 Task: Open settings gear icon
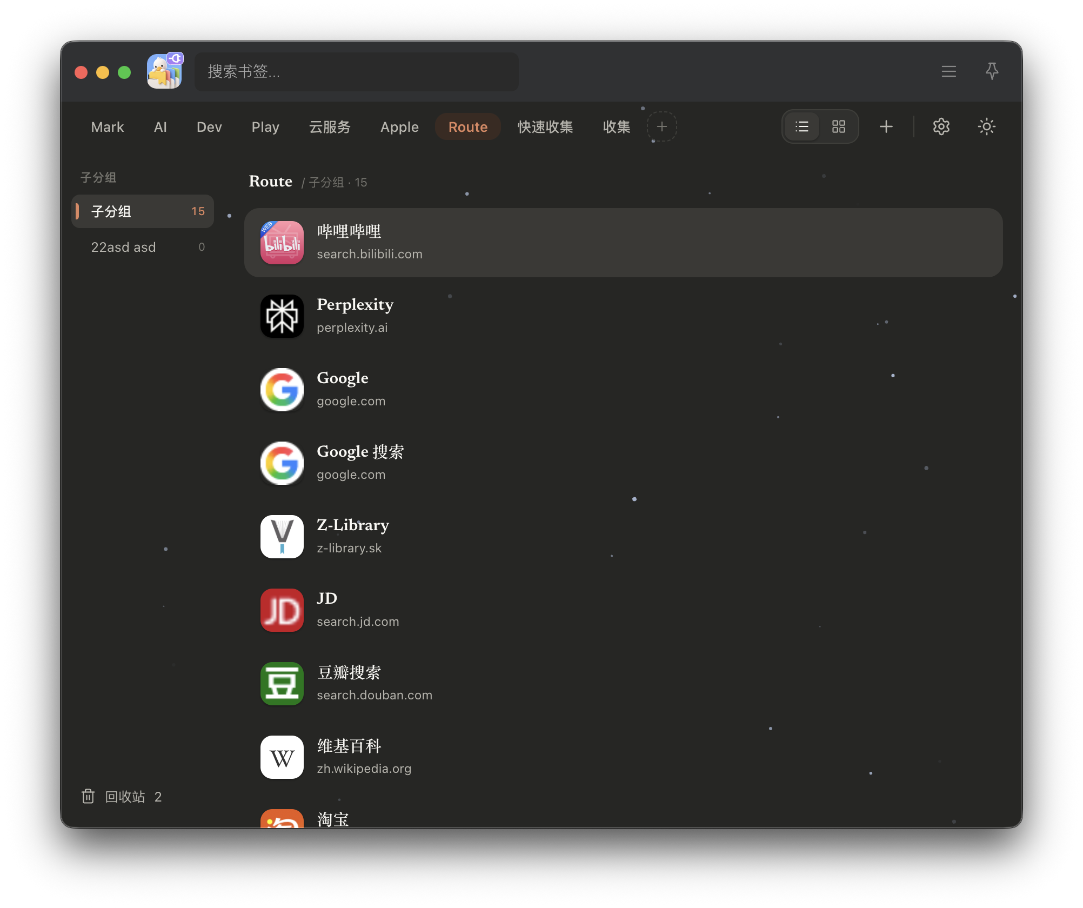pos(941,127)
